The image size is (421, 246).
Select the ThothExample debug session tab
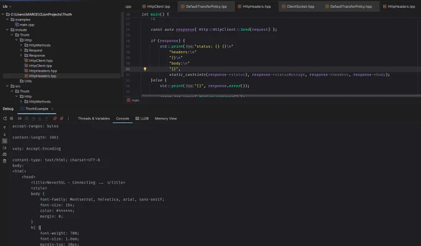(x=37, y=109)
